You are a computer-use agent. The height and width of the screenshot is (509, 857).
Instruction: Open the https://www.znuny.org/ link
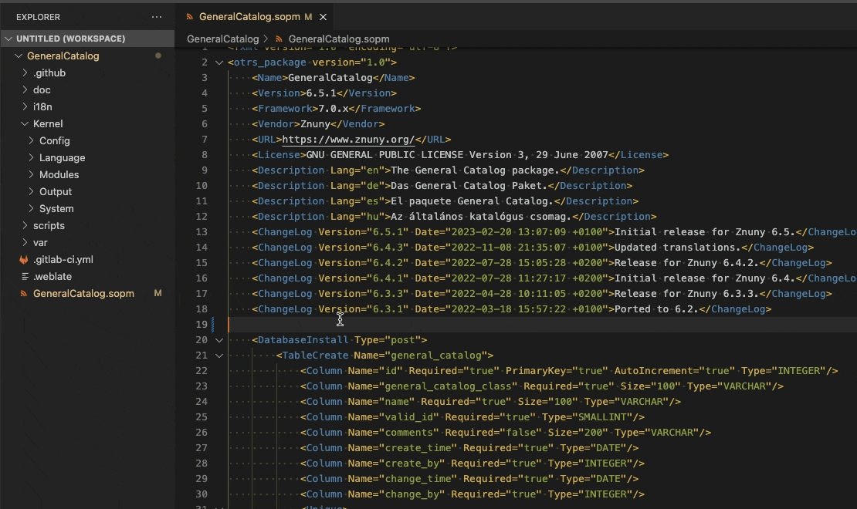348,140
